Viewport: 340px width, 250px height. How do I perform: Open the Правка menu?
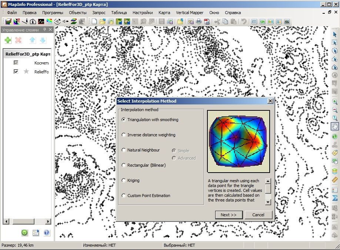pyautogui.click(x=30, y=13)
